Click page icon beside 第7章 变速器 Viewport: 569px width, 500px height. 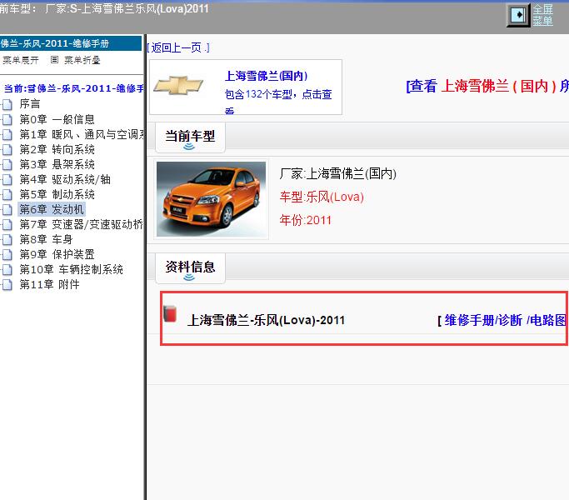(7, 225)
